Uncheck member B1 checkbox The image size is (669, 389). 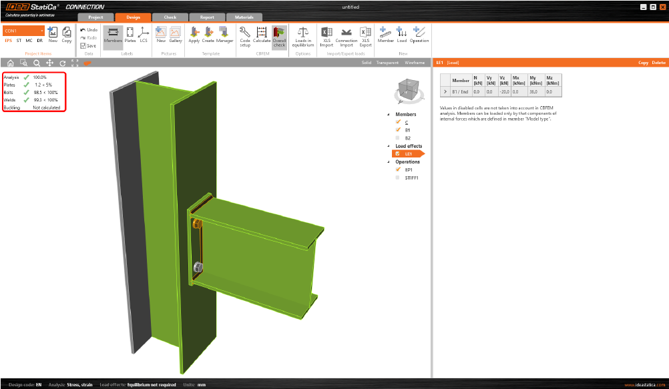click(x=398, y=129)
